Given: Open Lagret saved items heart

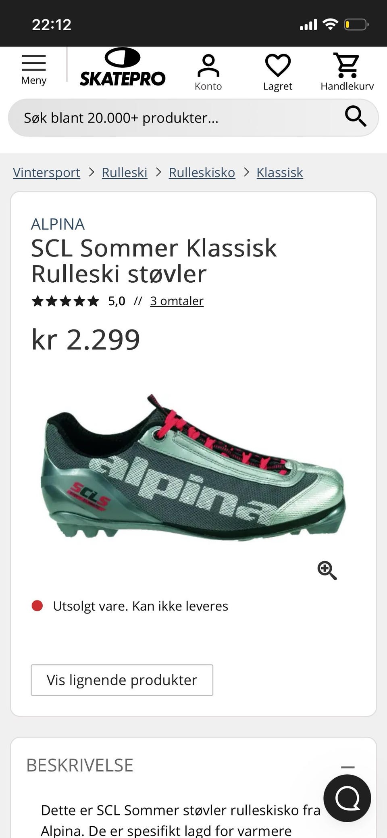Looking at the screenshot, I should point(277,73).
